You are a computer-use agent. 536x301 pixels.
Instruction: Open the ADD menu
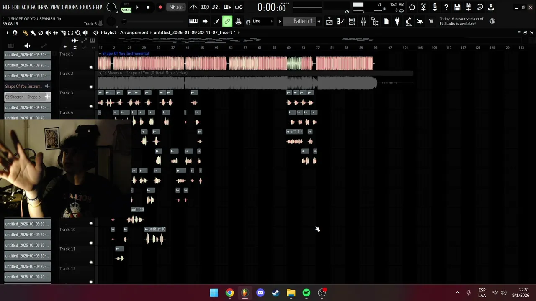tap(26, 7)
